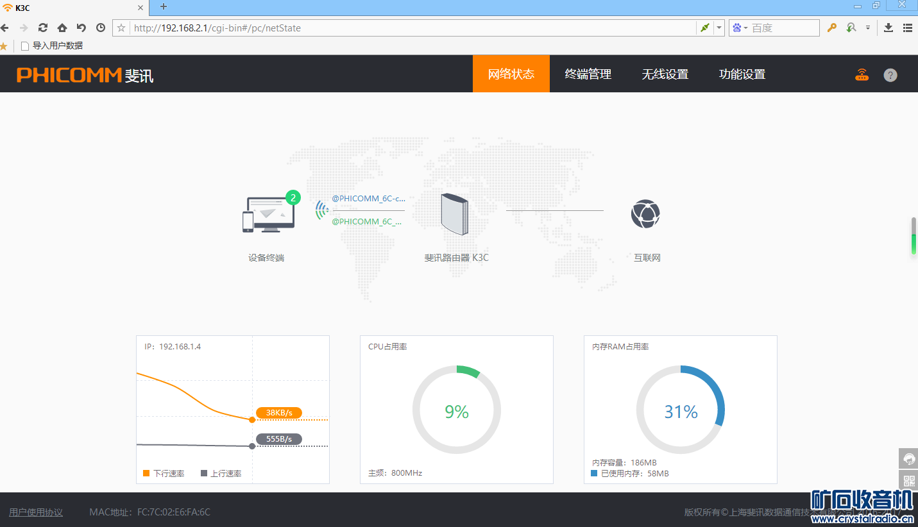Click the 内存容量：186MB text
Image resolution: width=918 pixels, height=527 pixels.
coord(624,463)
